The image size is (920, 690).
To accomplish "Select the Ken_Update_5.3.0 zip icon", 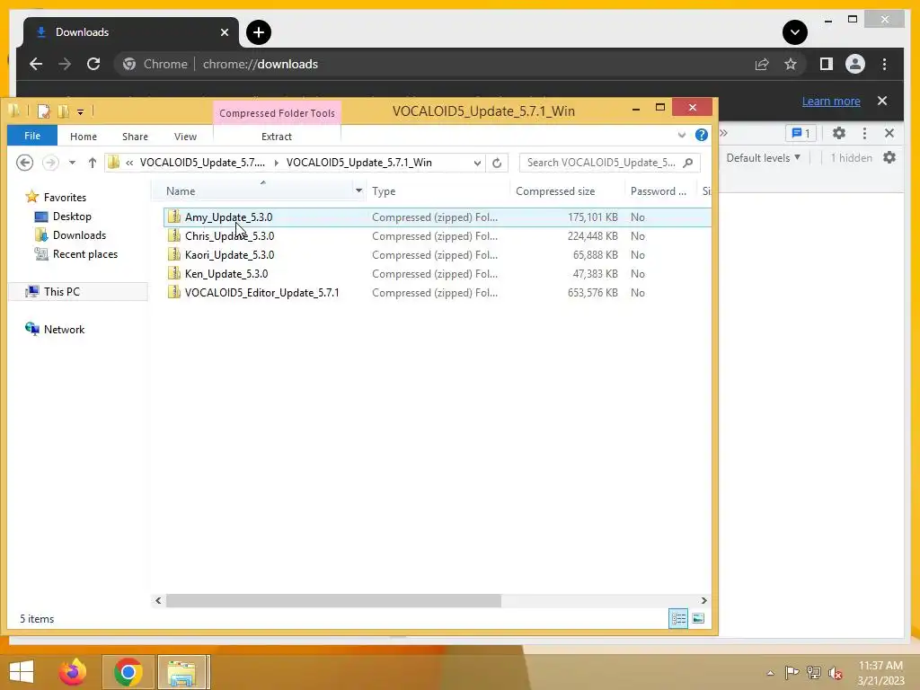I will click(173, 273).
